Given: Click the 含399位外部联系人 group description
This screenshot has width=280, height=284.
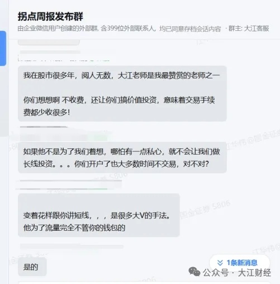Looking at the screenshot, I should point(128,29).
